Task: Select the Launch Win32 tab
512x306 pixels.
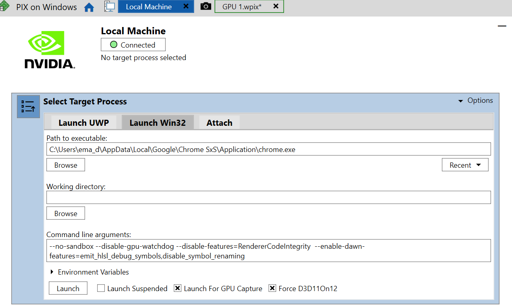Action: coord(158,123)
